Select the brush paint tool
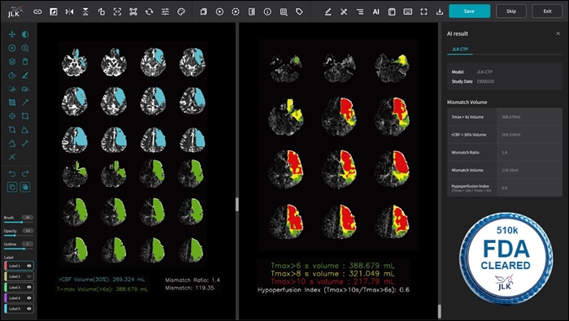 pyautogui.click(x=25, y=76)
